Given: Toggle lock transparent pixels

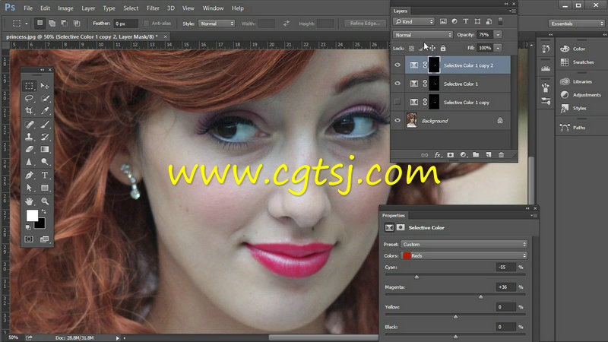Looking at the screenshot, I should coord(411,48).
